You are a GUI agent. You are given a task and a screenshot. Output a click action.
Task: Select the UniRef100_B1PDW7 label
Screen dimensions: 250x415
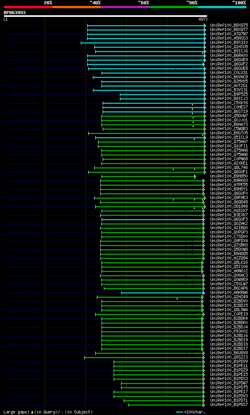(229, 383)
